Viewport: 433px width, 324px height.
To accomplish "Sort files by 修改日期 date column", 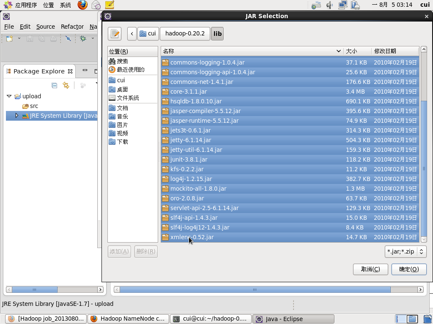I will [x=395, y=51].
